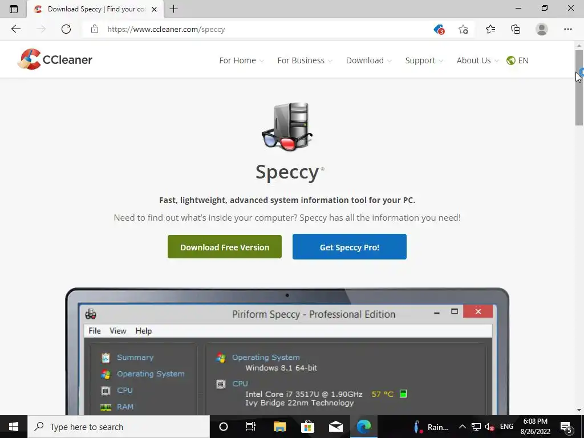Go back to the previous page
Screen dimensions: 584x438
click(15, 29)
